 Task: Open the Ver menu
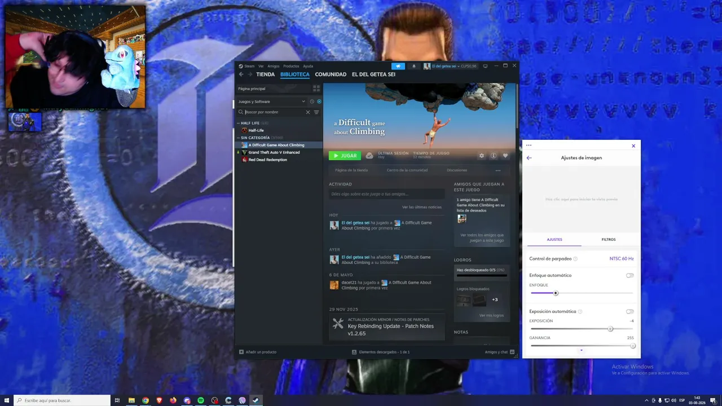(261, 66)
